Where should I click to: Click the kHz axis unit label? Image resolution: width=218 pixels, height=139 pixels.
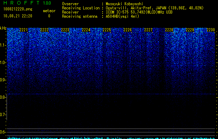pos(3,28)
